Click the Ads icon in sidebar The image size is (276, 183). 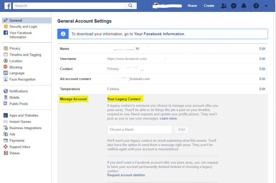pyautogui.click(x=6, y=134)
